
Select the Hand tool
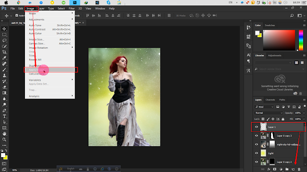click(4, 134)
